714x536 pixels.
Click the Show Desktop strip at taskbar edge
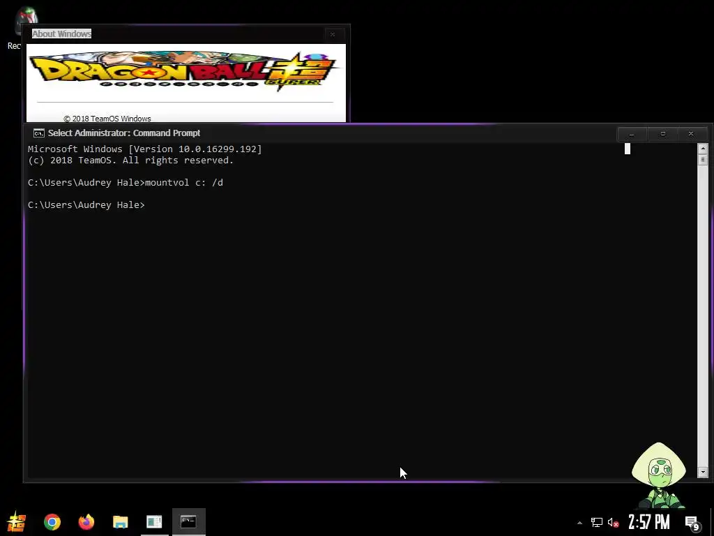[712, 522]
